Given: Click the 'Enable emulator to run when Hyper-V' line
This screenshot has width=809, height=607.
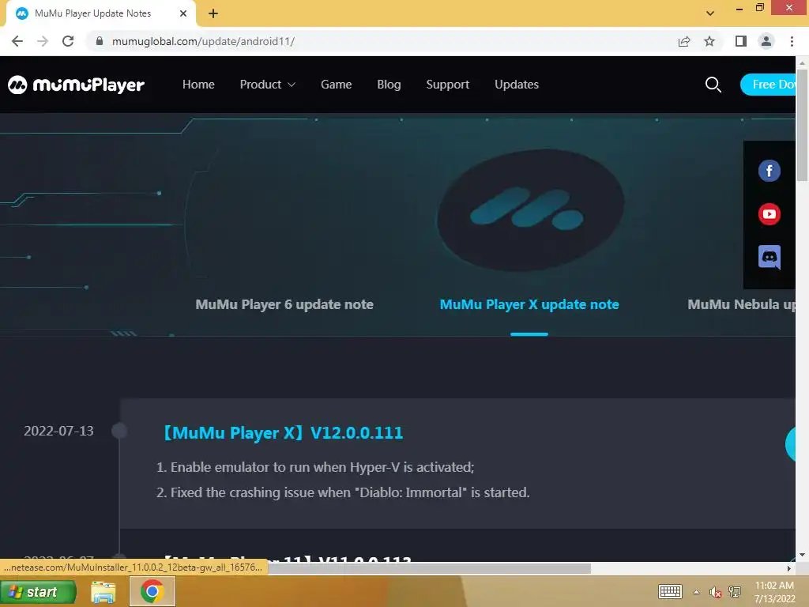Looking at the screenshot, I should click(315, 467).
